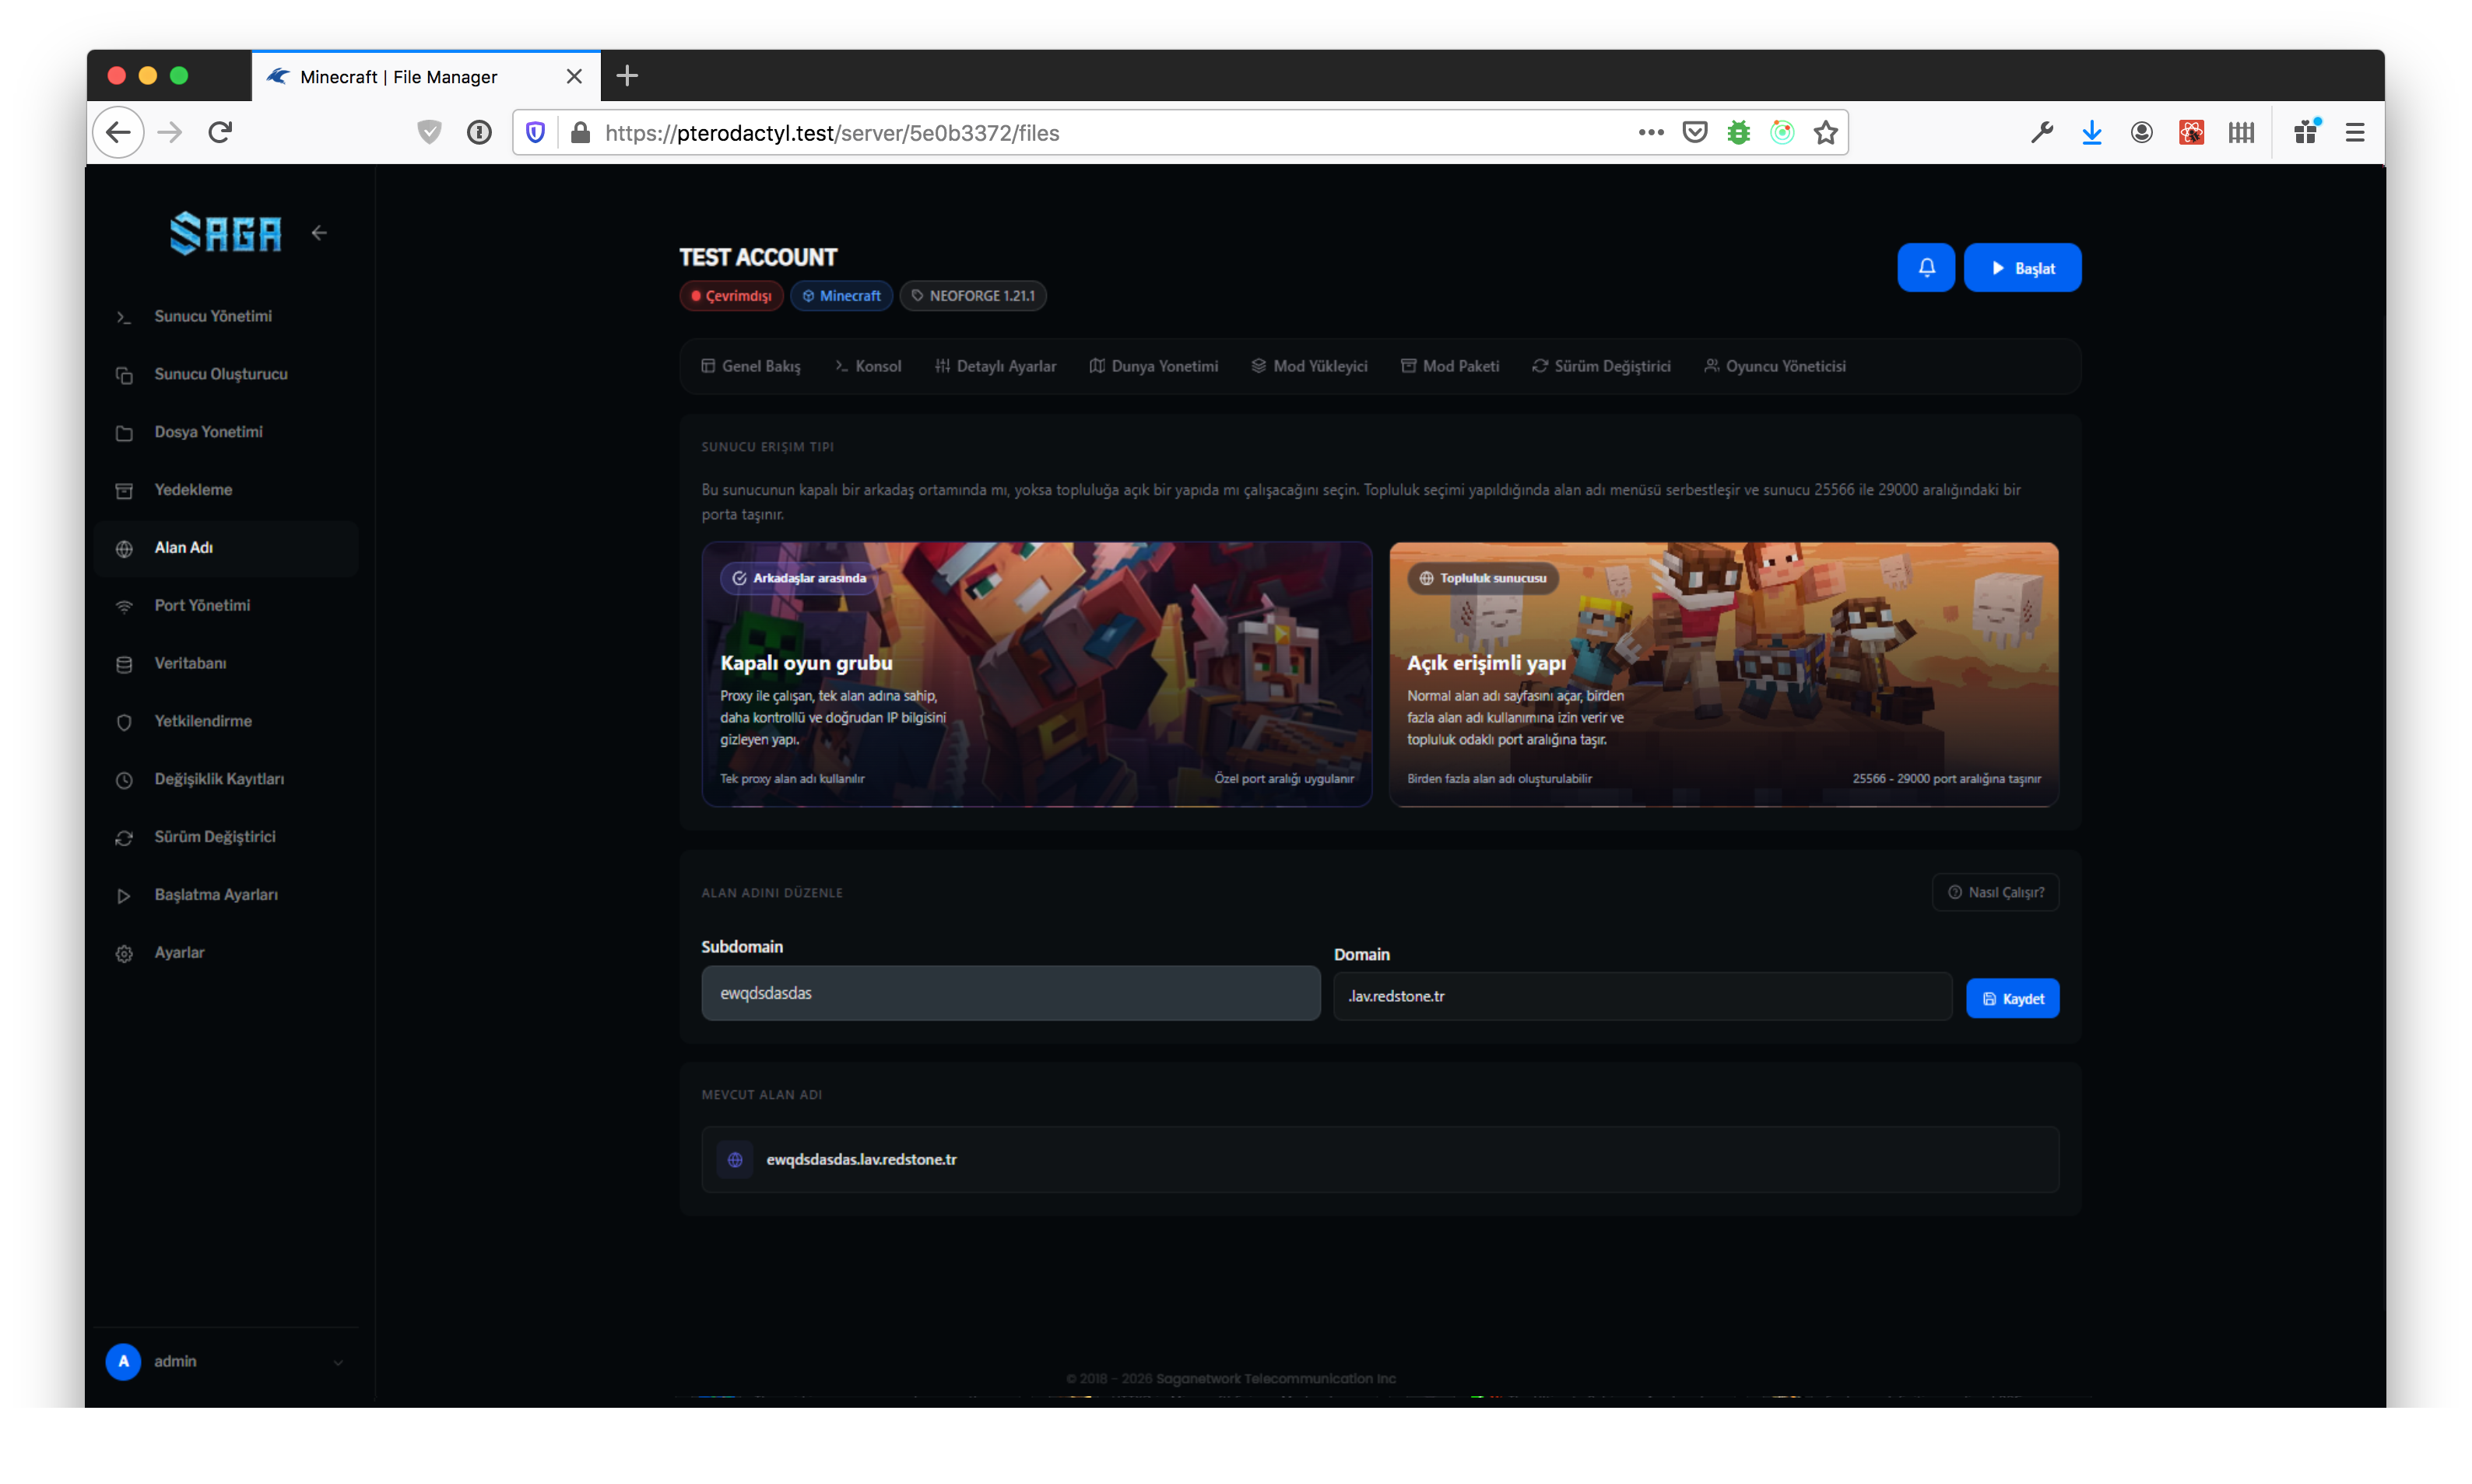Open Başlatma Ayarları in sidebar
Screen dimensions: 2472x1484
click(x=226, y=895)
